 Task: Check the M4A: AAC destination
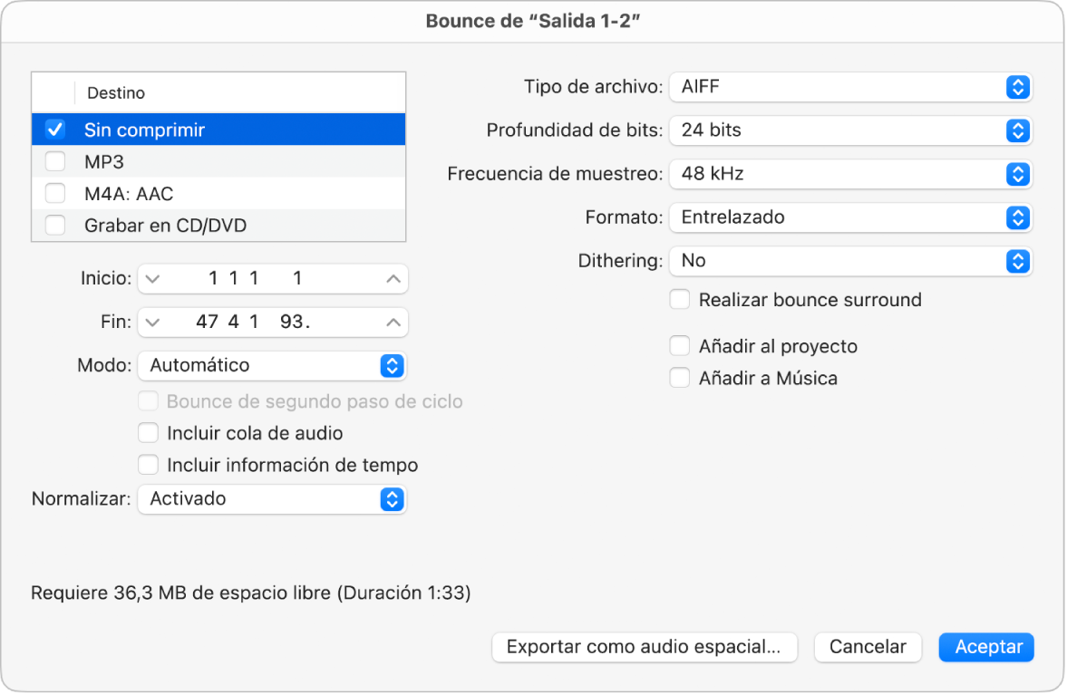click(55, 194)
